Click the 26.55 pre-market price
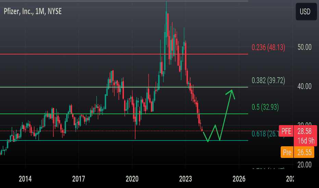The height and width of the screenshot is (188, 319). 304,152
